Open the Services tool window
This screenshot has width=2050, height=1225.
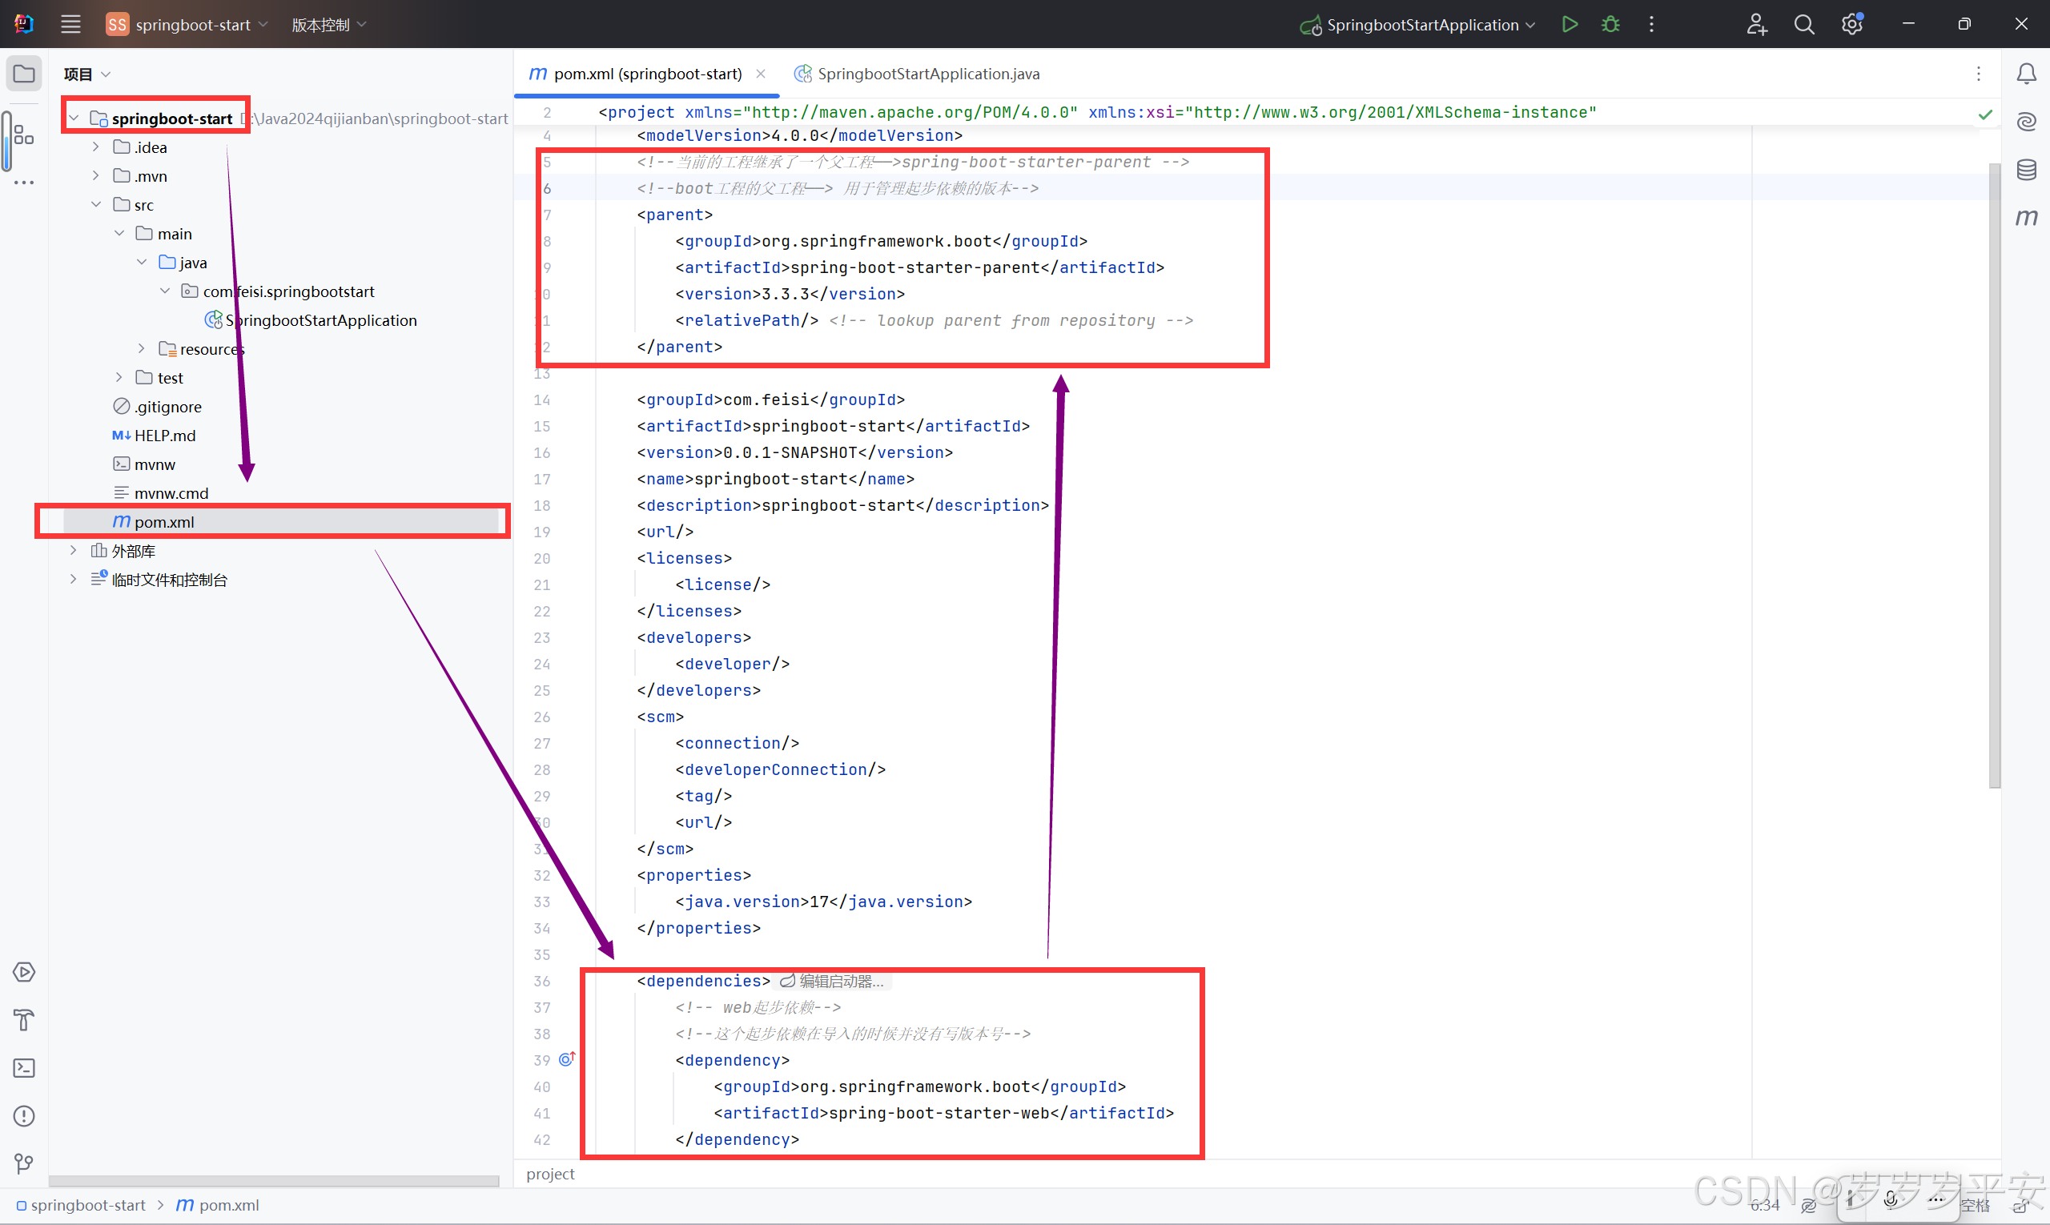24,971
